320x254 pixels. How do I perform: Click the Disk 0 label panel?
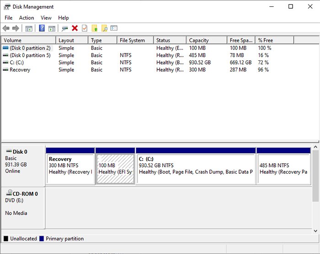23,165
